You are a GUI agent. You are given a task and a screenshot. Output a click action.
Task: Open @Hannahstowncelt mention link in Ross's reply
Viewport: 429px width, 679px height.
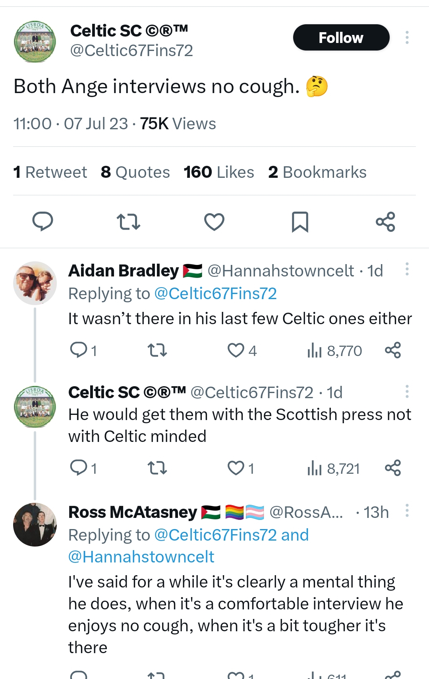coord(141,557)
